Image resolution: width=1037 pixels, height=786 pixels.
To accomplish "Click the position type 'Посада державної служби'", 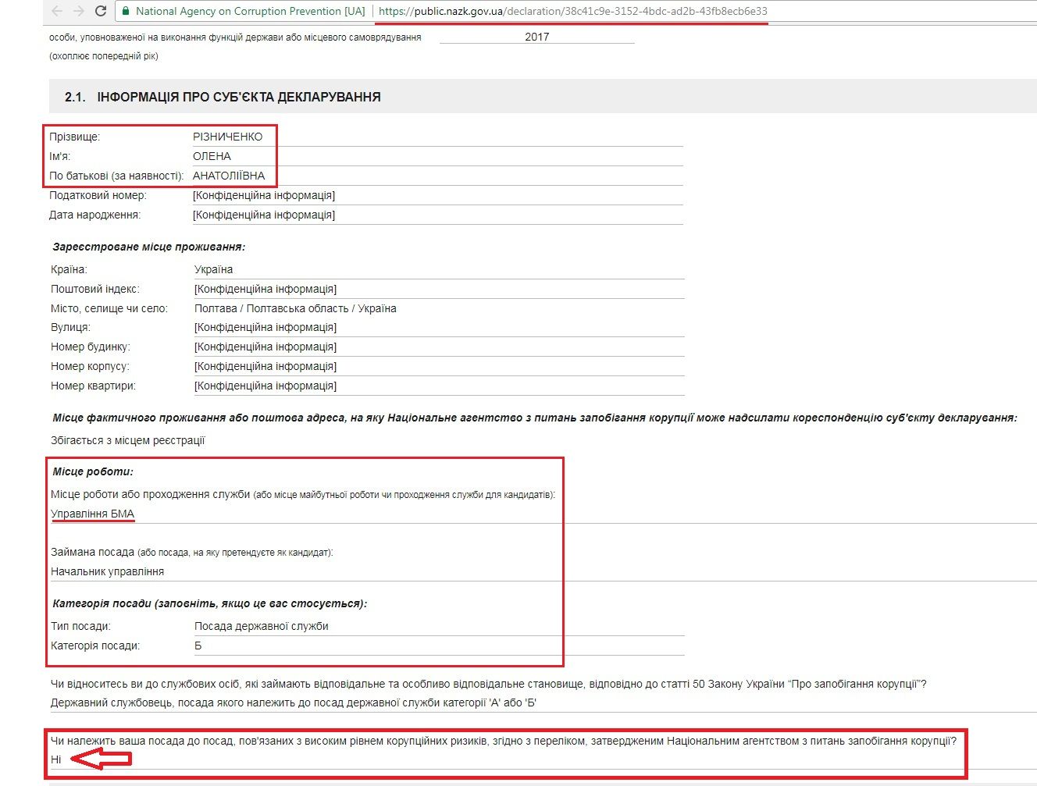I will (261, 626).
